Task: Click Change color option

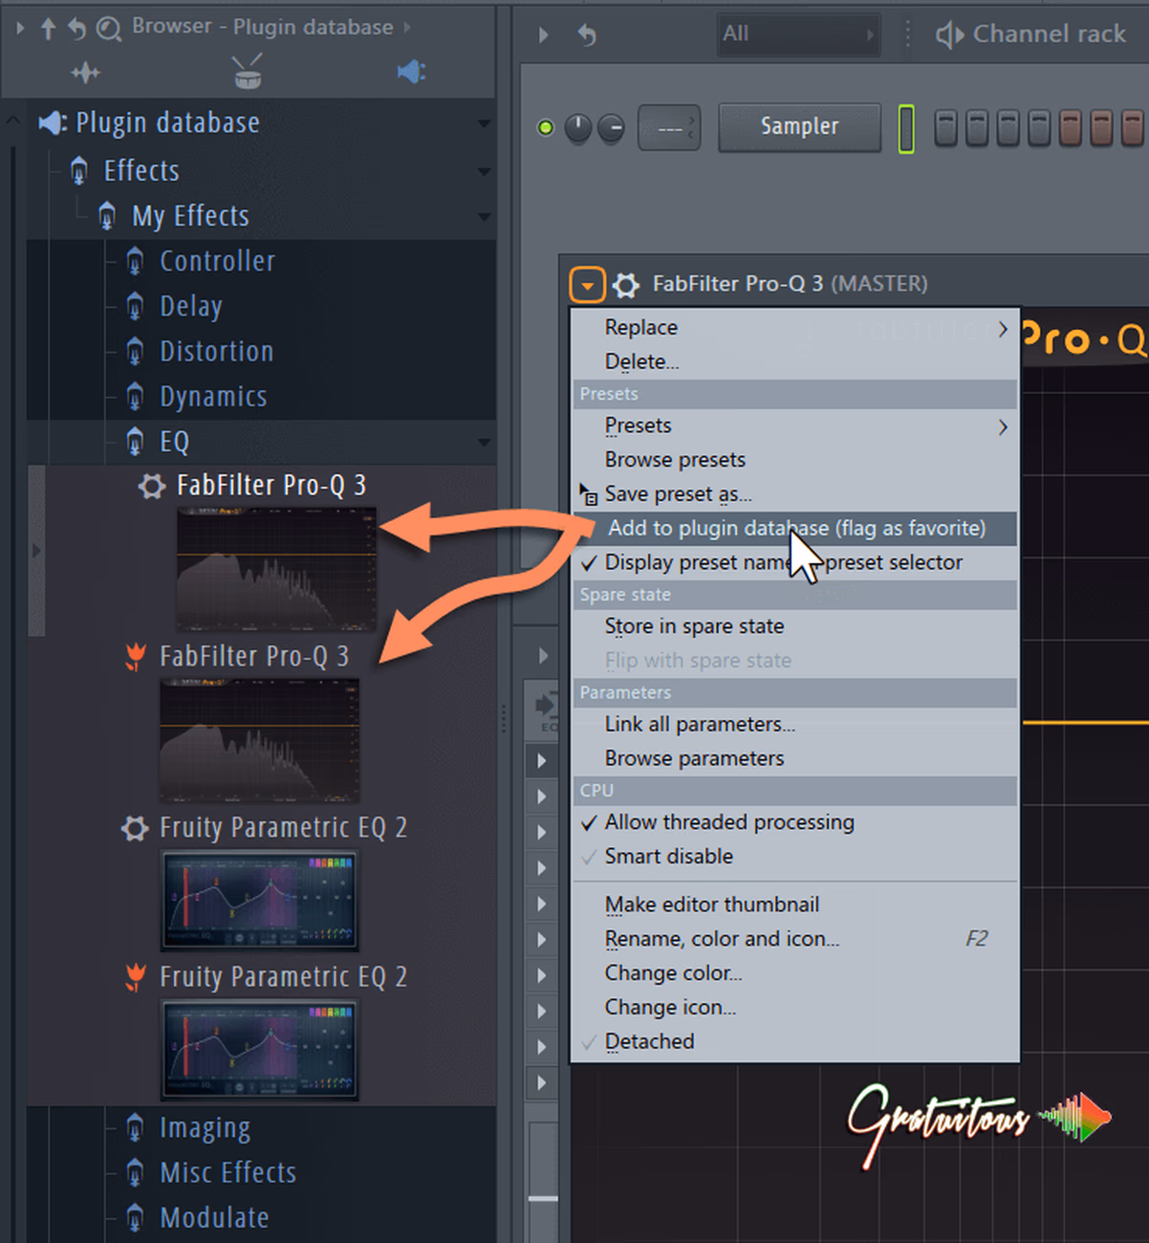Action: click(794, 973)
